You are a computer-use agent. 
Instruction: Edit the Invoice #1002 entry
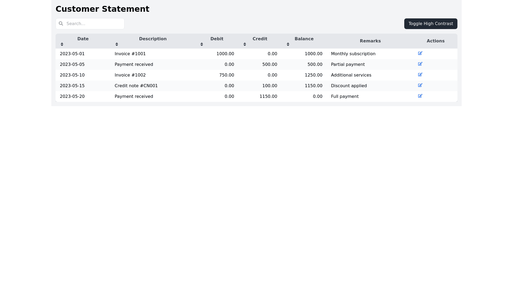[420, 75]
